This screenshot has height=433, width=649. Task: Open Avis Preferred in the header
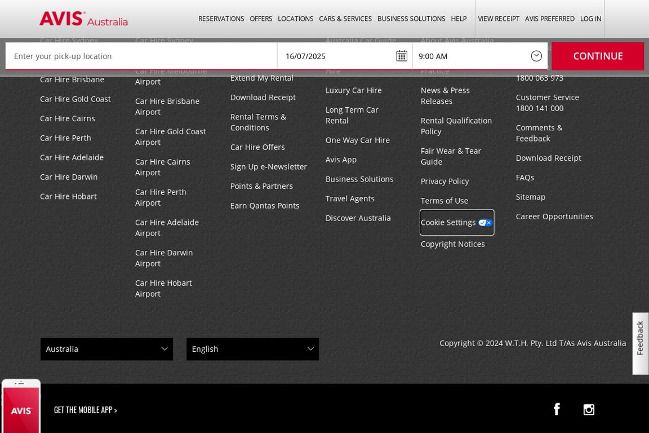pos(550,19)
